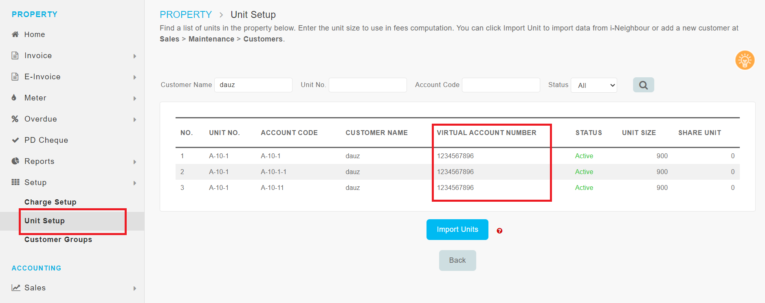Click the PROPERTY breadcrumb link

point(186,15)
